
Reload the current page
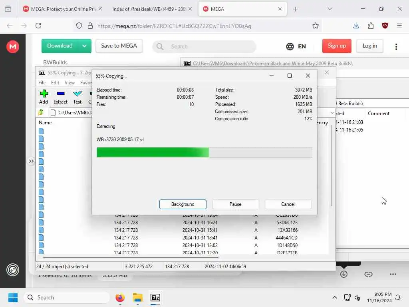click(38, 26)
